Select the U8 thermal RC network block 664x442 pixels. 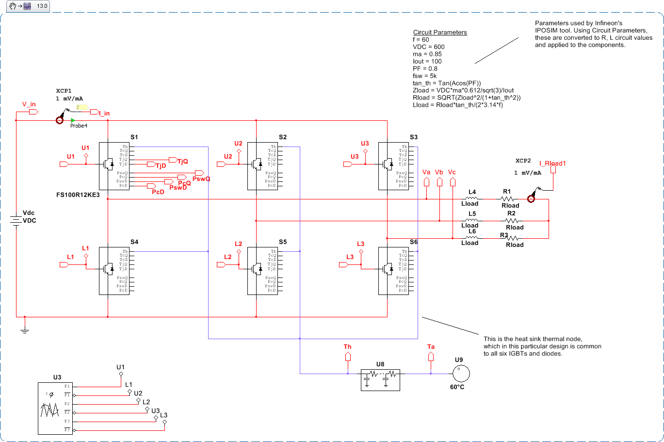click(x=380, y=379)
